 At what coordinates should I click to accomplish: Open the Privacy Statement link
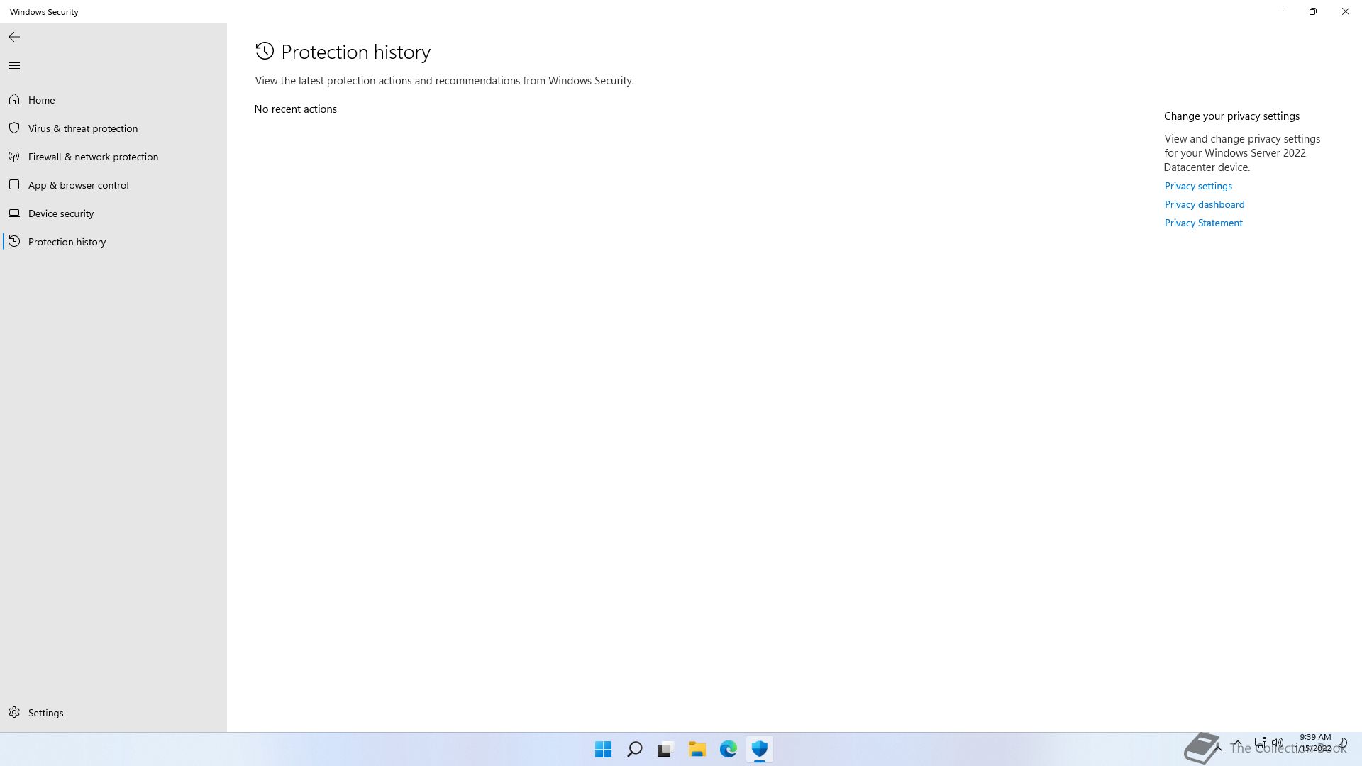tap(1203, 223)
